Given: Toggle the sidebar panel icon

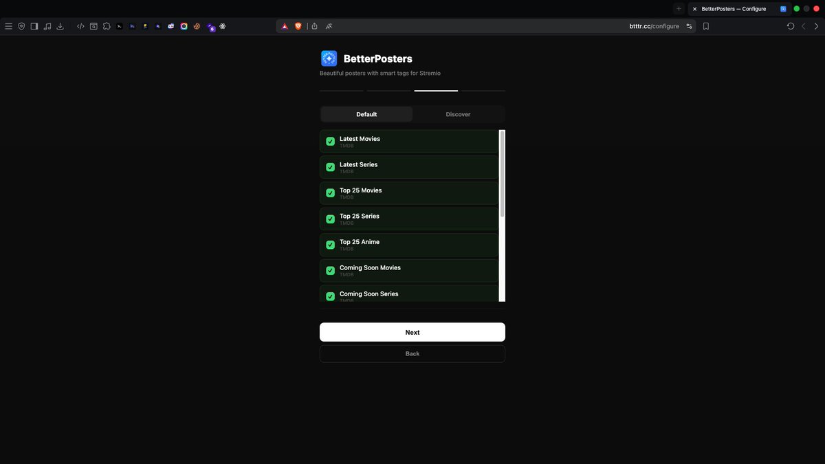Looking at the screenshot, I should pos(34,26).
